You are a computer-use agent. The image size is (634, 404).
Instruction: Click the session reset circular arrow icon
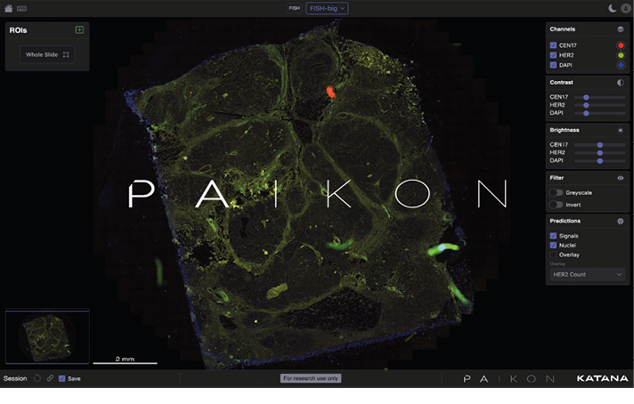point(37,378)
